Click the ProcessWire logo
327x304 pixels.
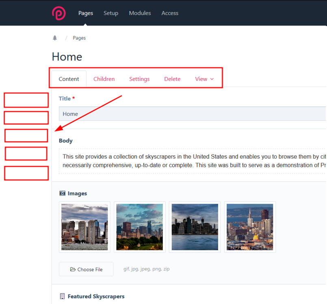pos(59,13)
